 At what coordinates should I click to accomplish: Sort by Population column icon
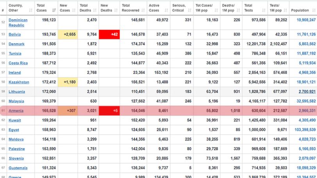tap(314, 10)
